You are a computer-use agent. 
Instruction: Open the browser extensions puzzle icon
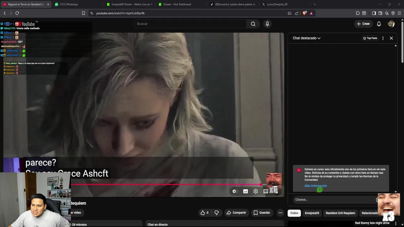point(358,13)
